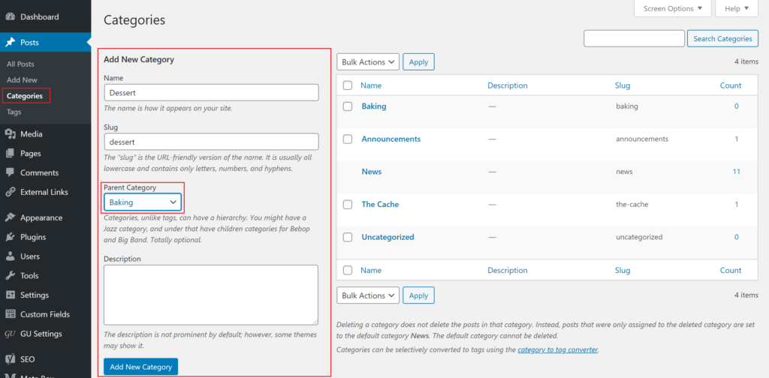Viewport: 769px width, 378px height.
Task: Click the Comments speech bubble icon
Action: click(x=10, y=172)
